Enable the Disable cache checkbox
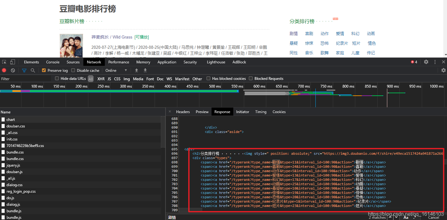Screen dimensions: 447x220 (x=73, y=70)
